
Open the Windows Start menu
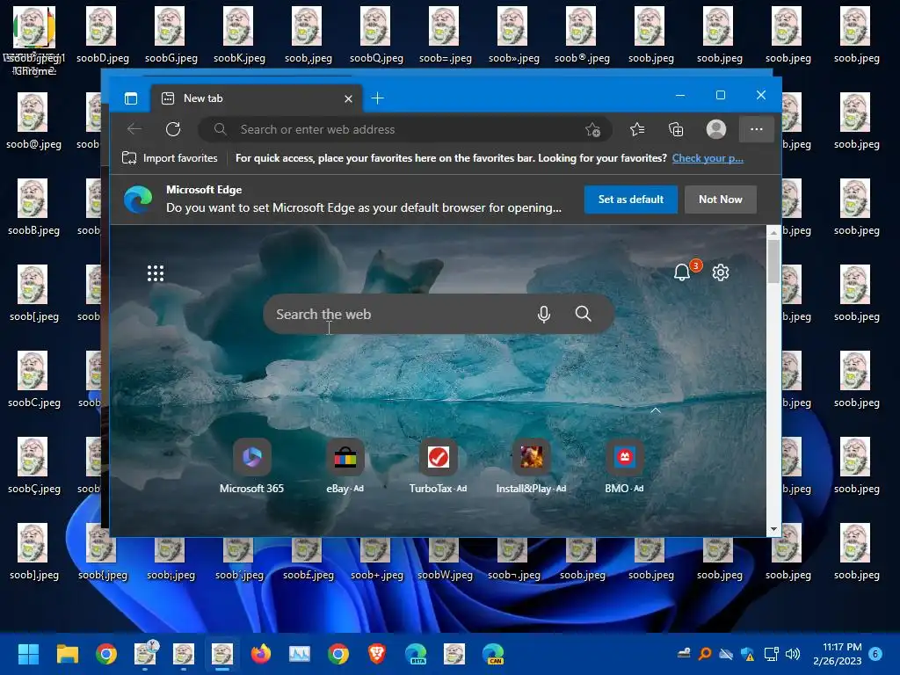pyautogui.click(x=28, y=654)
